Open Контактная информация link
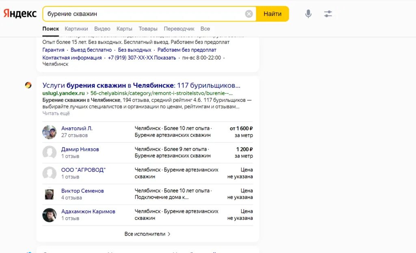416x253 pixels. [72, 58]
